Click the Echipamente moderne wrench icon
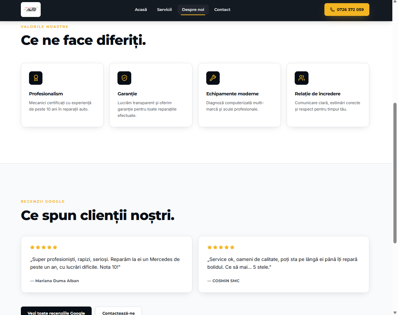The height and width of the screenshot is (315, 398). tap(213, 78)
